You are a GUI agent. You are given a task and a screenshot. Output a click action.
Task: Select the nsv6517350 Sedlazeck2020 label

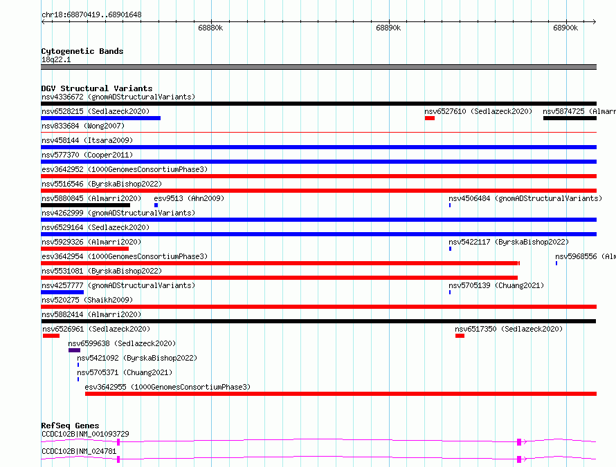point(509,329)
